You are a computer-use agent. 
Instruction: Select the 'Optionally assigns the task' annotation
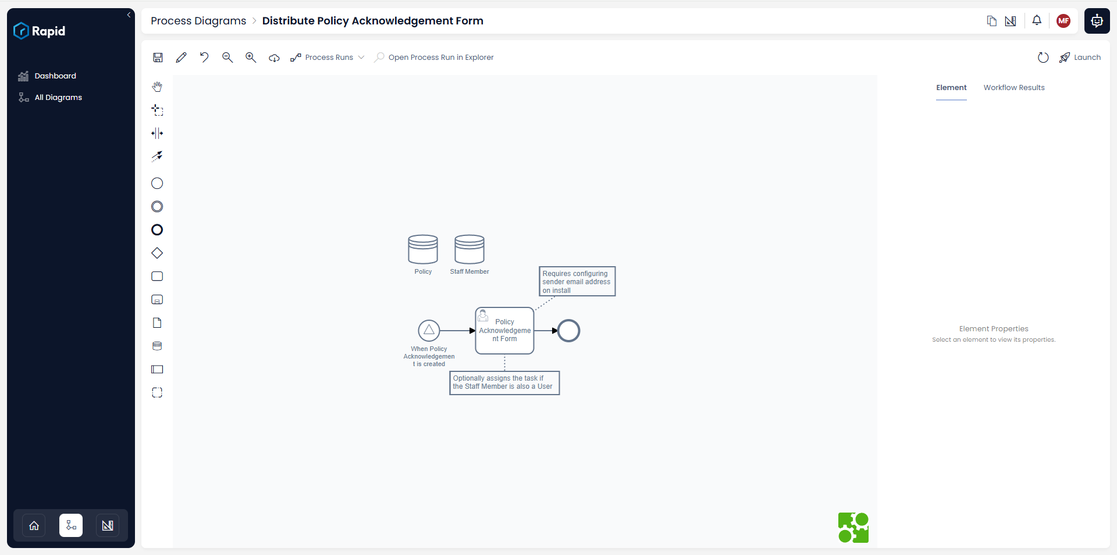(504, 383)
